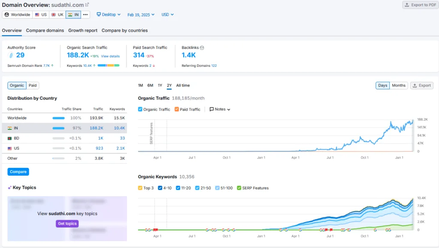Open the 122 Referring Domains link
The width and height of the screenshot is (439, 248).
coord(214,66)
